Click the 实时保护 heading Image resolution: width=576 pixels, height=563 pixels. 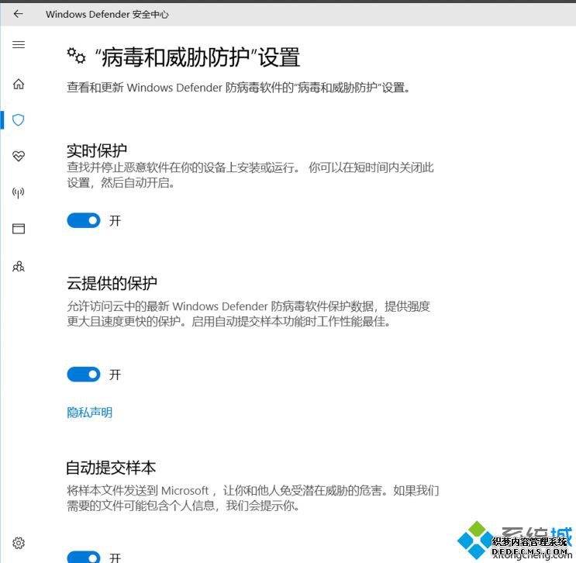coord(97,150)
